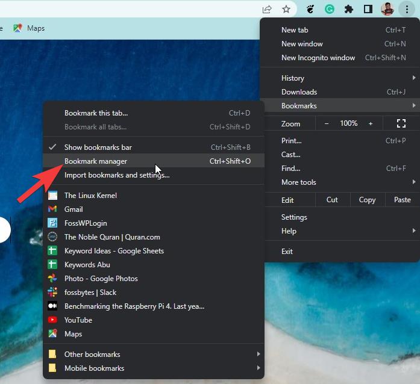The width and height of the screenshot is (420, 384).
Task: Open the profile avatar menu
Action: click(x=387, y=9)
